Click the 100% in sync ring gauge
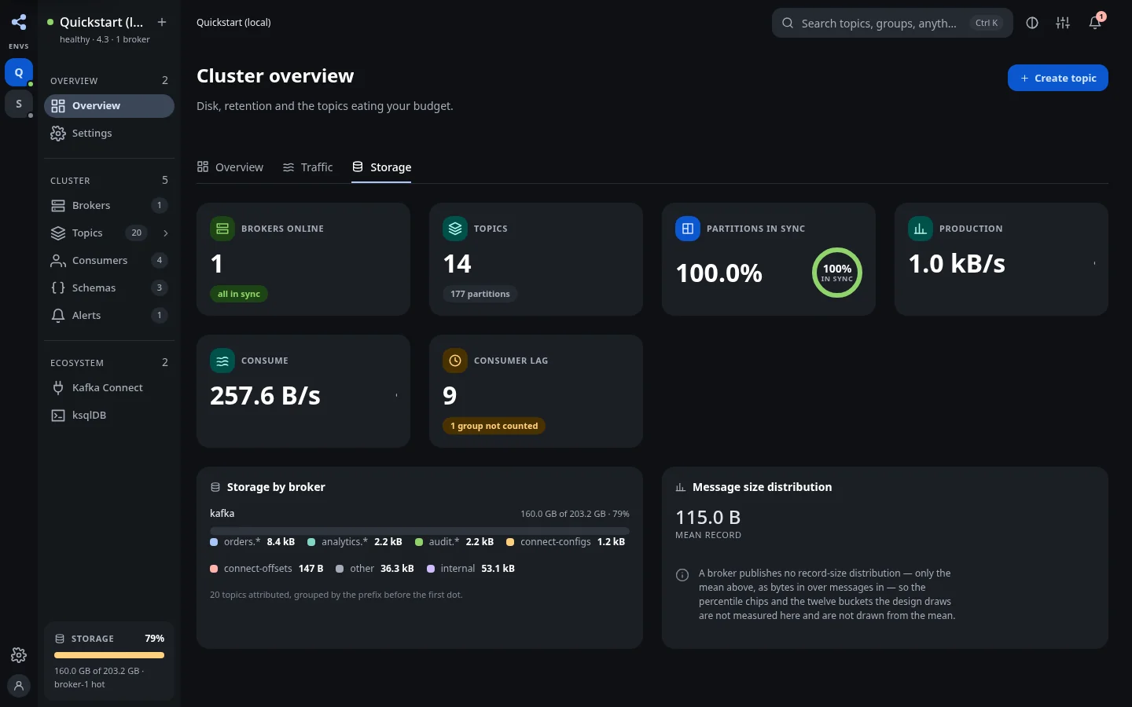This screenshot has width=1132, height=707. [x=837, y=273]
